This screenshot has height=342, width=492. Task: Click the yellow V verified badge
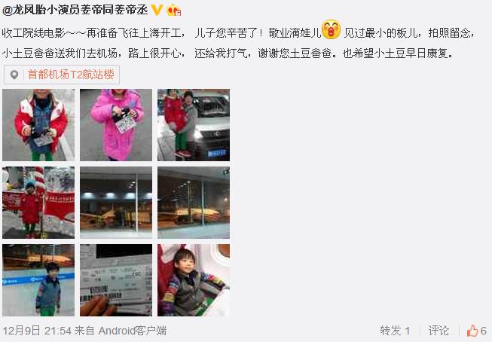point(157,11)
